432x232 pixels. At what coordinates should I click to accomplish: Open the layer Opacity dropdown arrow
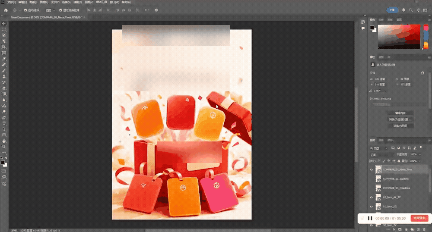pos(420,154)
